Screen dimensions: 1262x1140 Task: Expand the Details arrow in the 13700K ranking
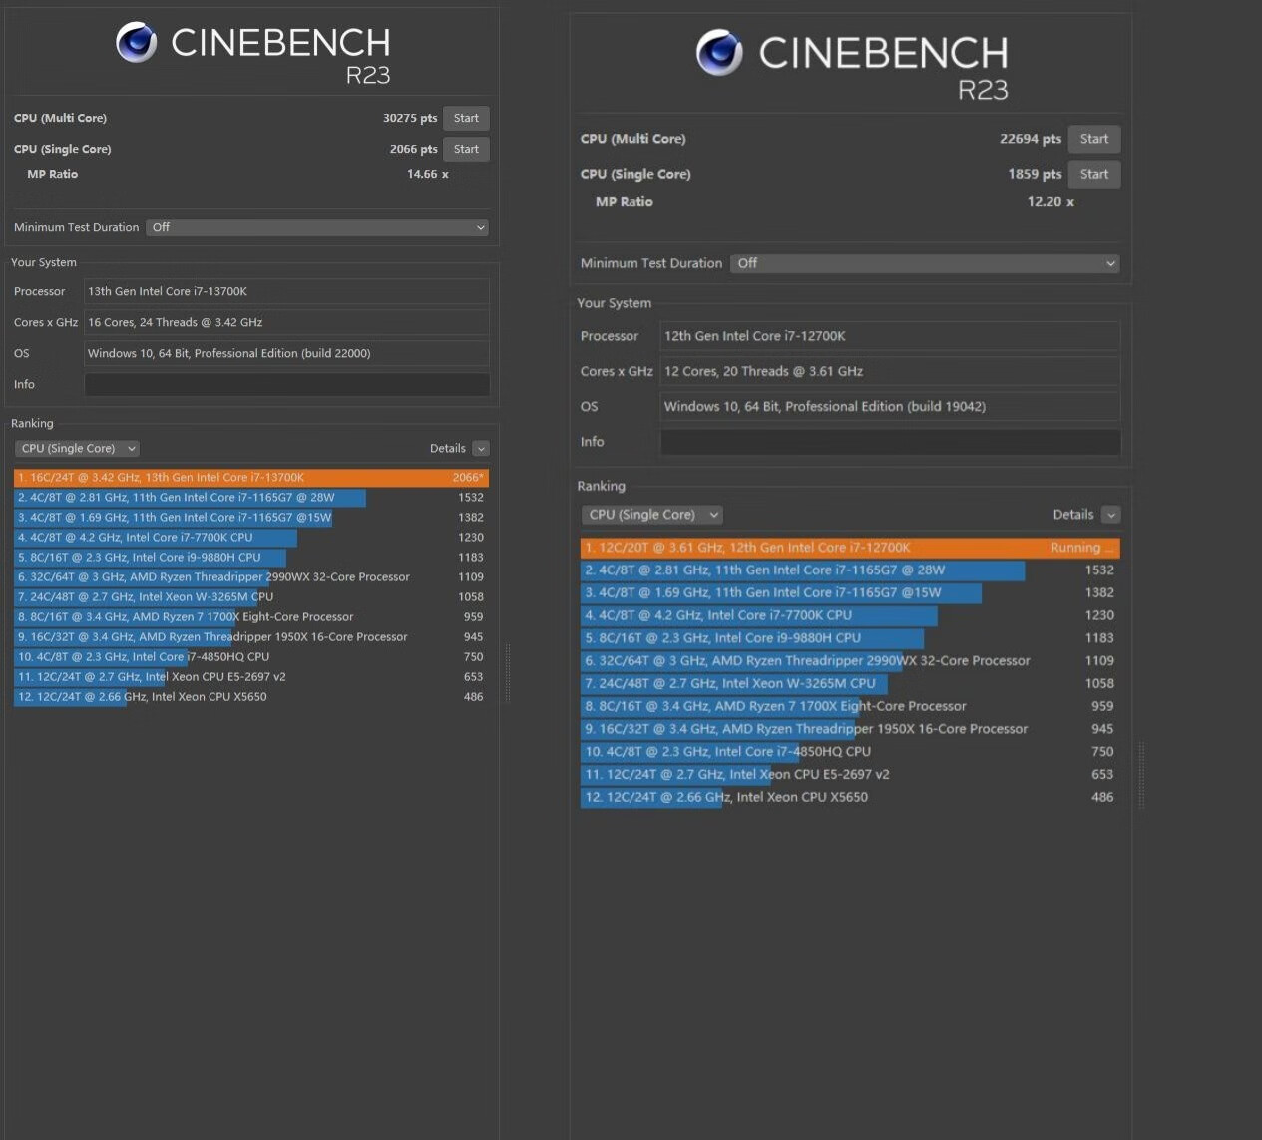[481, 449]
